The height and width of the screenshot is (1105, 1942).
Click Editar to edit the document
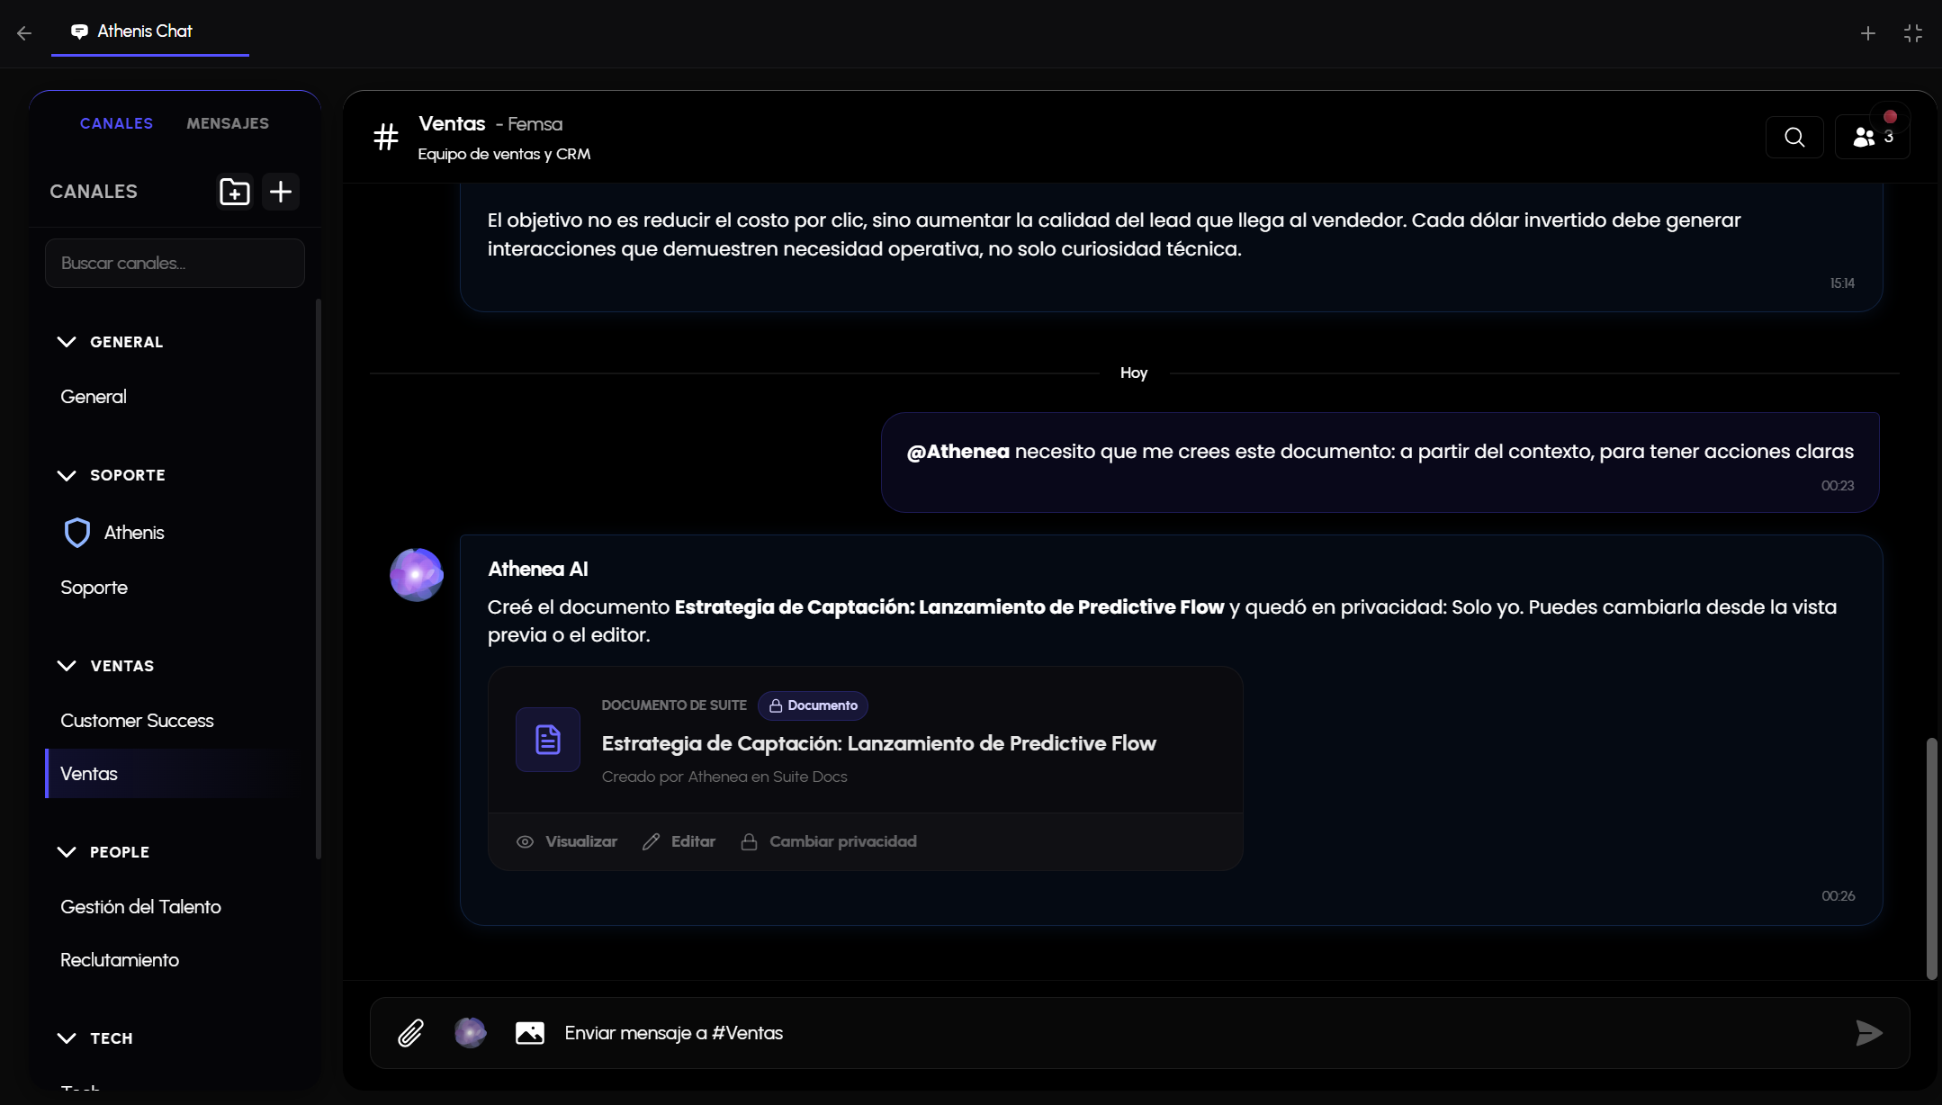tap(679, 841)
